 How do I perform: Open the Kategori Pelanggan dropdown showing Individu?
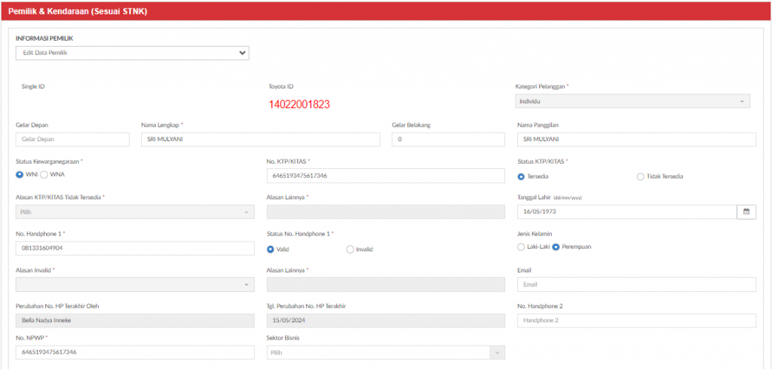click(x=633, y=101)
